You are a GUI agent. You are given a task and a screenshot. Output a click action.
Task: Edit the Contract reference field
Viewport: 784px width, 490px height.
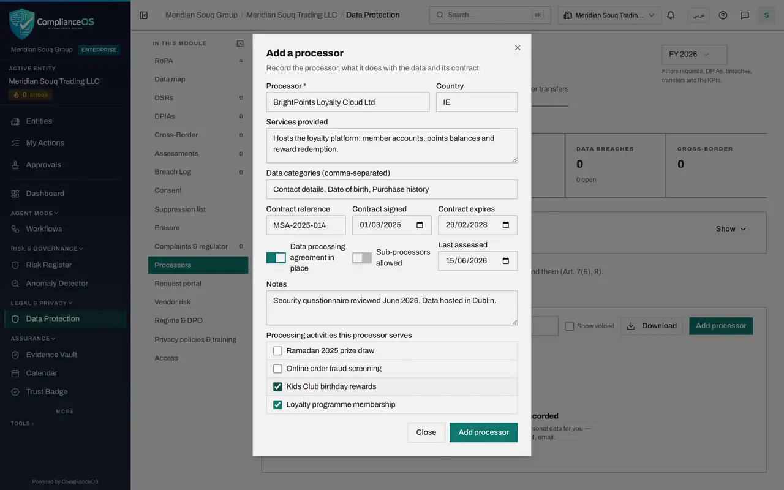coord(306,225)
